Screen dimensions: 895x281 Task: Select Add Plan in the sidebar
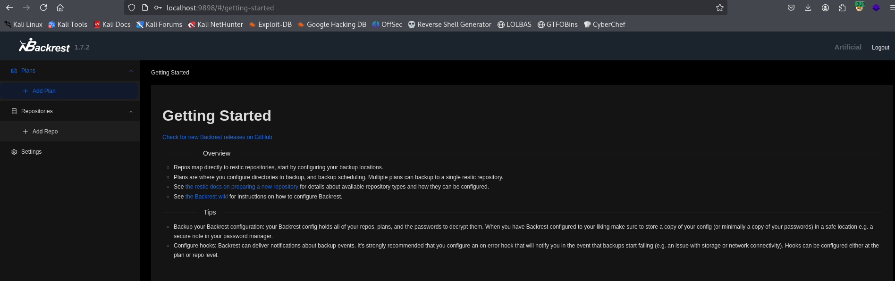44,91
